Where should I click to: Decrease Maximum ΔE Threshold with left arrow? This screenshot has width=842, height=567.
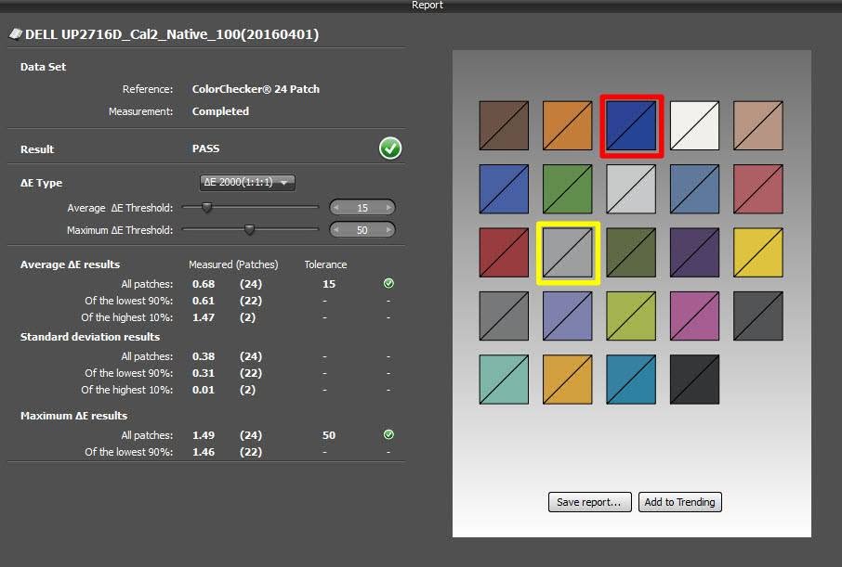click(x=336, y=230)
